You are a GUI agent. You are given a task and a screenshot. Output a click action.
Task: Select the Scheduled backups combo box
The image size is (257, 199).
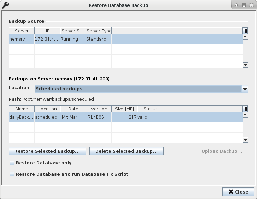138,89
